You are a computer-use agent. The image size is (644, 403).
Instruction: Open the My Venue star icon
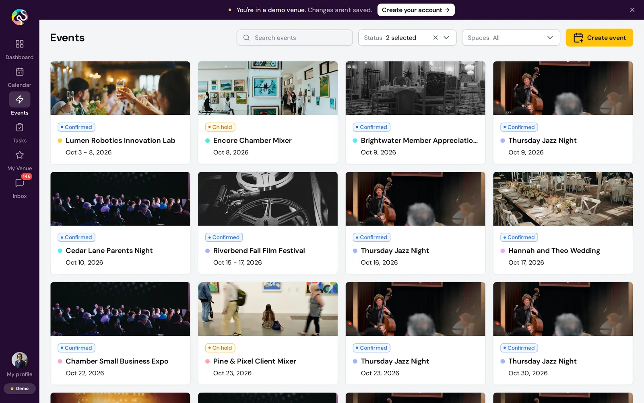[19, 155]
